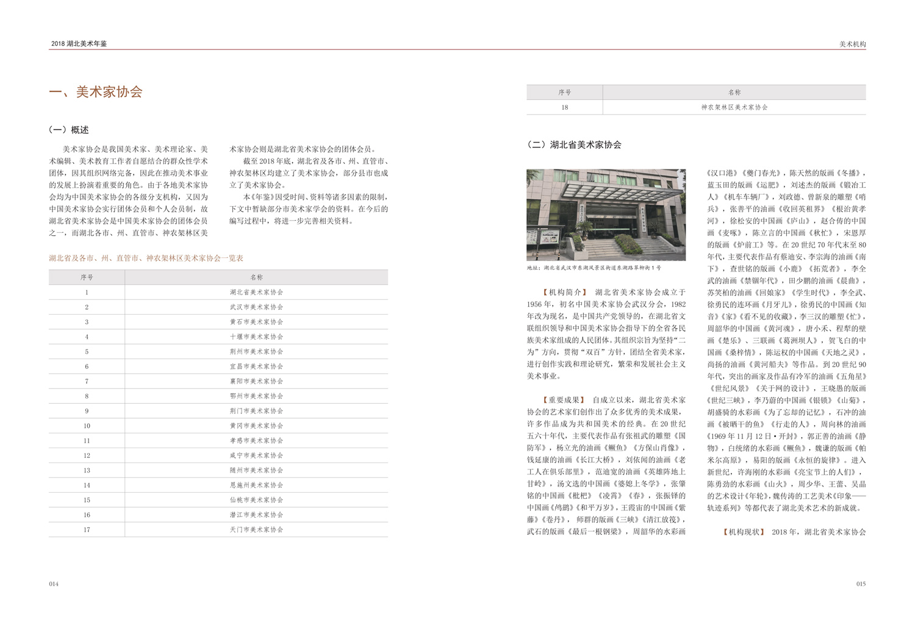Click the serial number "18" cell

point(565,107)
